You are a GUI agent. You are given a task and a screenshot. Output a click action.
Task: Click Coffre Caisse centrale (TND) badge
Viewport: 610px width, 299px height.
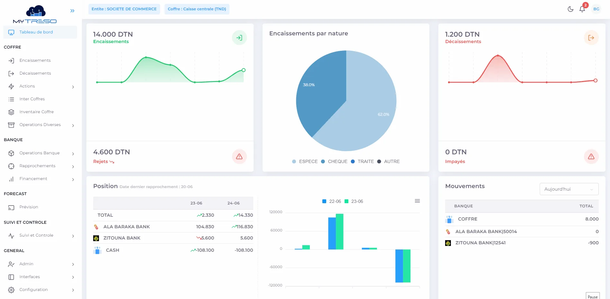tap(197, 9)
